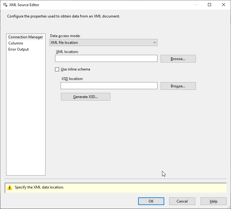Open the Data access mode dropdown
Screen dimensions: 231x209
pos(103,43)
